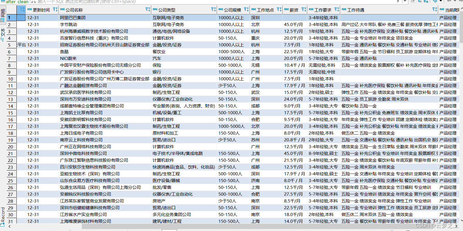Select the cell 济南 in 工作地点

click(266, 181)
